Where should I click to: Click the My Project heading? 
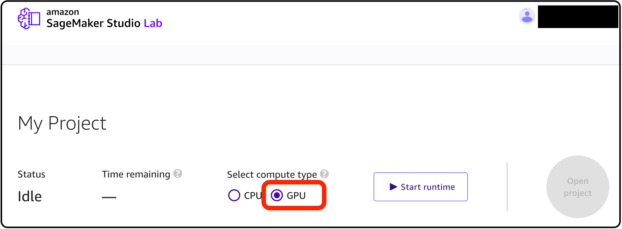pos(62,123)
